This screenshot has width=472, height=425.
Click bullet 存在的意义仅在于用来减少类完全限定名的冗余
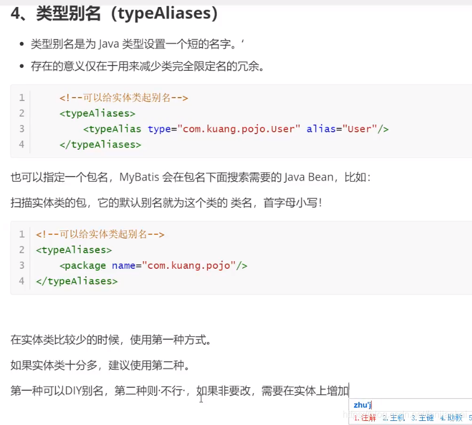coord(147,66)
